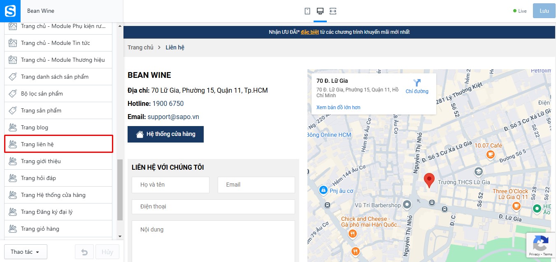The image size is (556, 262).
Task: Select Trang liên hệ in sidebar
Action: [58, 144]
